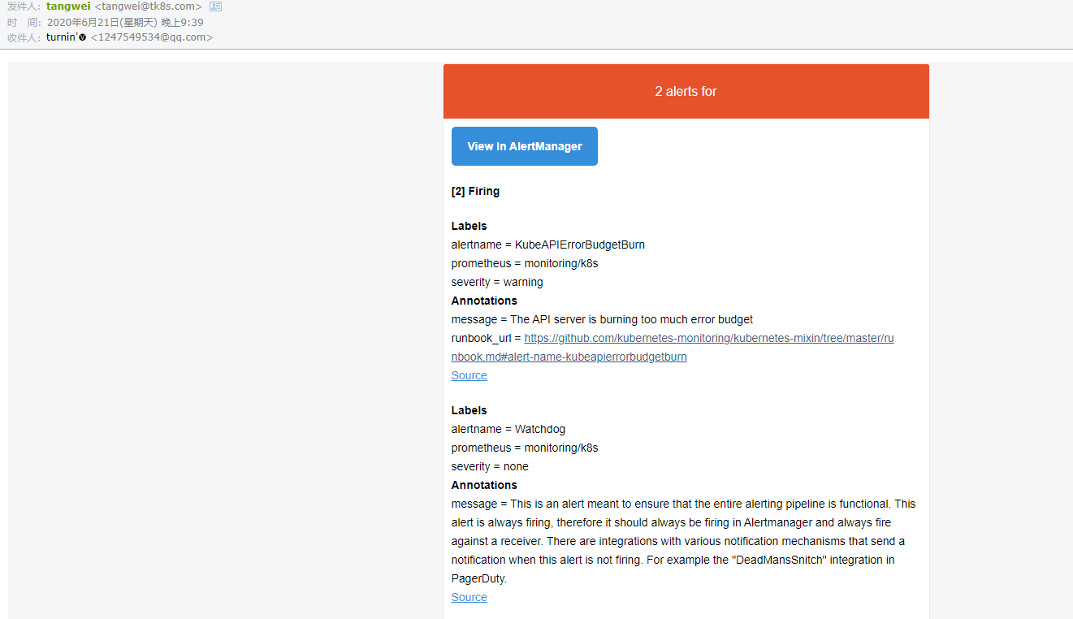Click 'prometheus = monitoring/k8s' under KubeAPIErrorBudgetBurn
The height and width of the screenshot is (619, 1073).
coord(525,263)
